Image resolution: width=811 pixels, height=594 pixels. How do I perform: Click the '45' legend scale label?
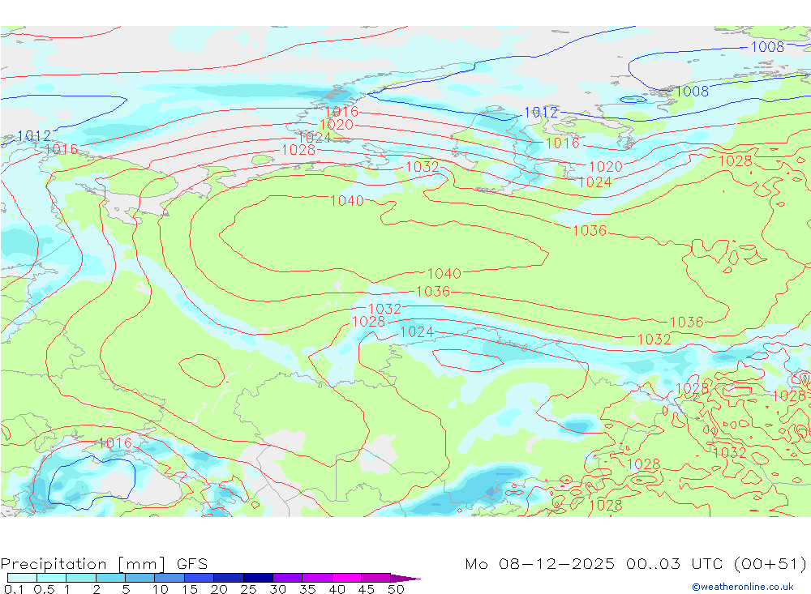tap(367, 589)
